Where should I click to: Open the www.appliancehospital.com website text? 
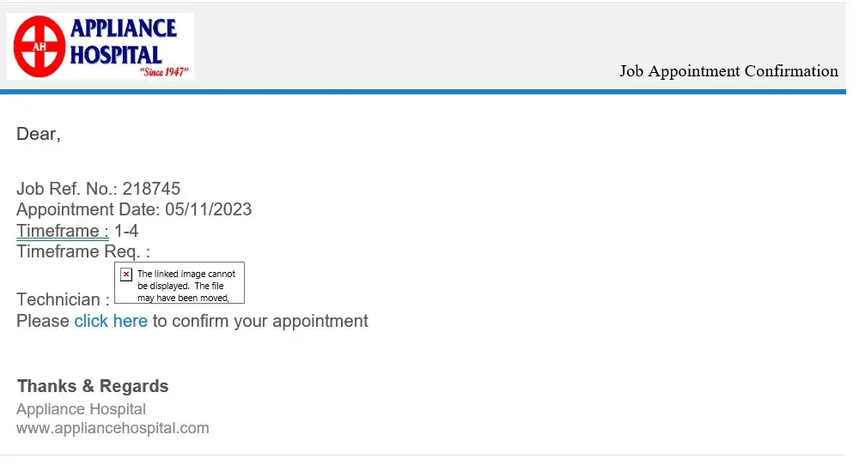(x=113, y=428)
